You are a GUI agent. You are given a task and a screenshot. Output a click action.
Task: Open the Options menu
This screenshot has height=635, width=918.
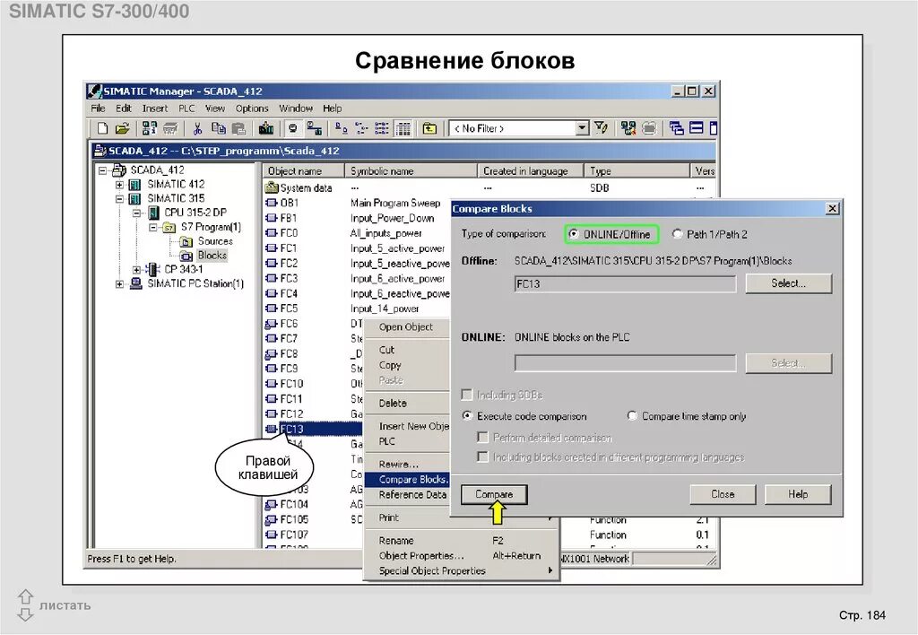pyautogui.click(x=252, y=109)
